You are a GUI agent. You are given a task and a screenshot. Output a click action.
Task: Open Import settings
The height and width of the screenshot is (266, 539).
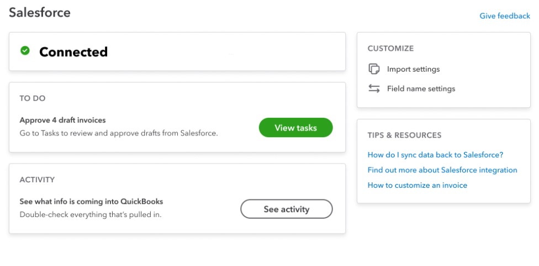(413, 69)
